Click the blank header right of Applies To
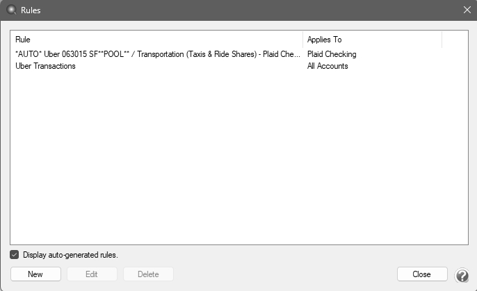Viewport: 477px width, 291px height. coord(455,40)
